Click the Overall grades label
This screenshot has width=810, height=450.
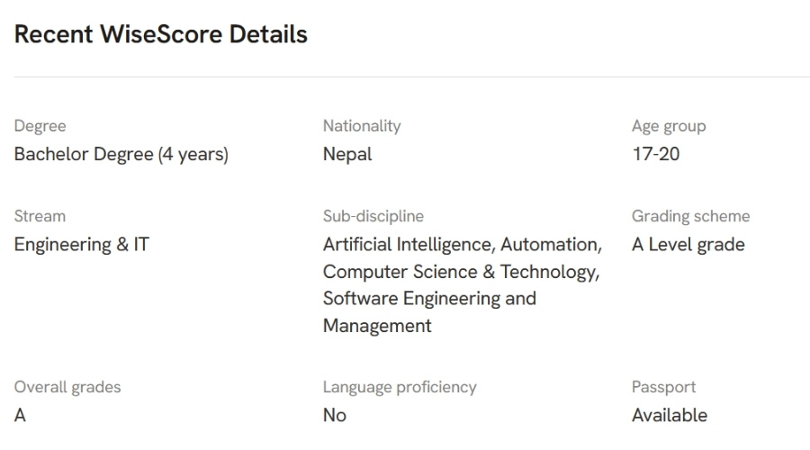[67, 387]
